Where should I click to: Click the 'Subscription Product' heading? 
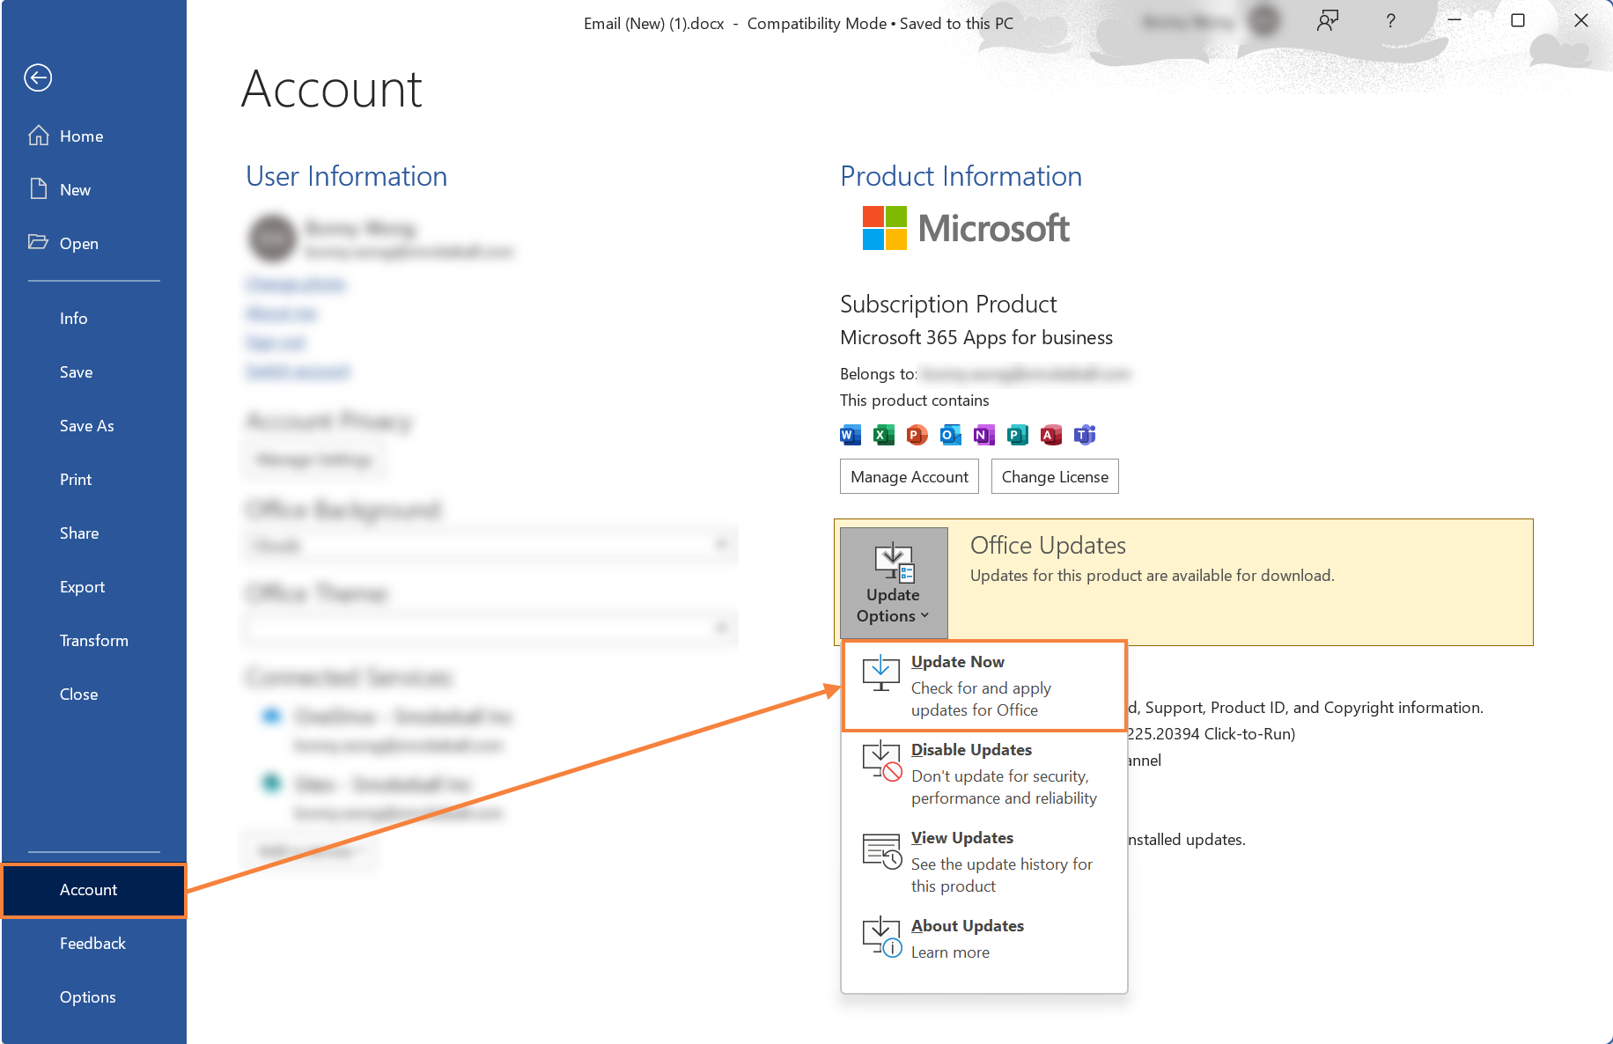click(948, 305)
